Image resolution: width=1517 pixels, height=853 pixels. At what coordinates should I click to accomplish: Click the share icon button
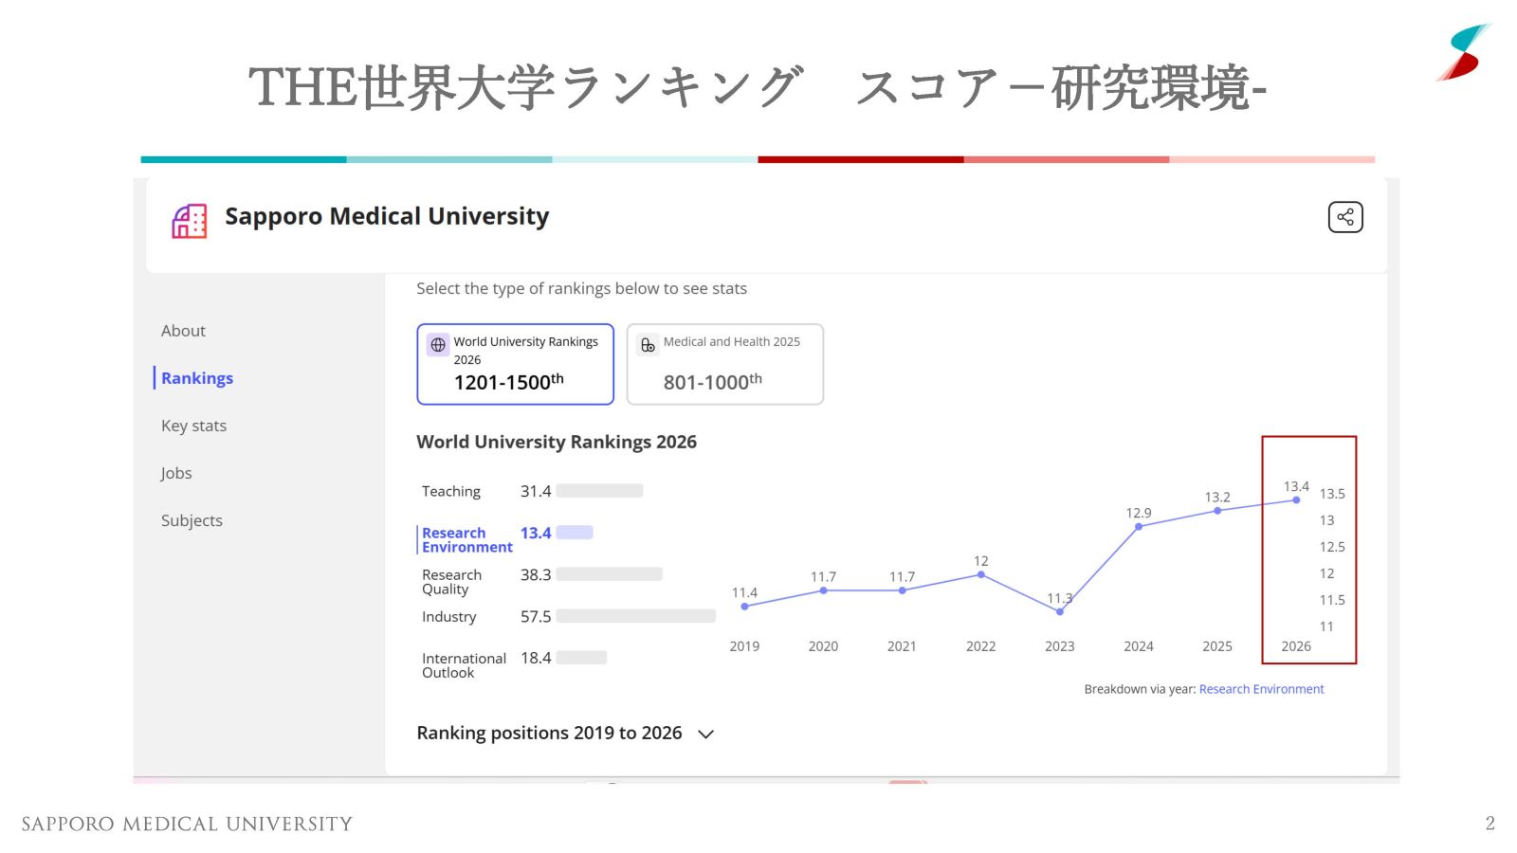coord(1344,217)
